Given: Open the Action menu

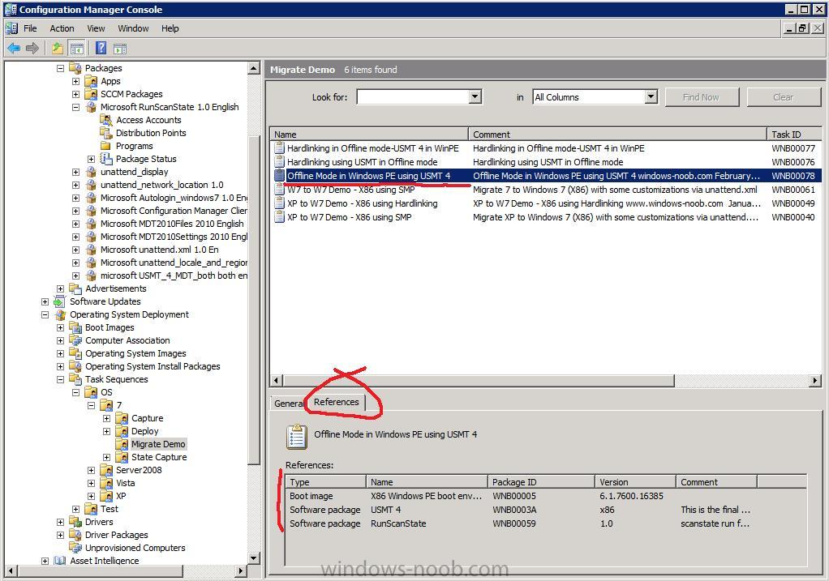Looking at the screenshot, I should pyautogui.click(x=62, y=28).
